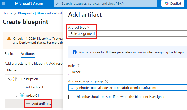Open Copilot from the header
This screenshot has height=110, width=187.
[173, 3]
